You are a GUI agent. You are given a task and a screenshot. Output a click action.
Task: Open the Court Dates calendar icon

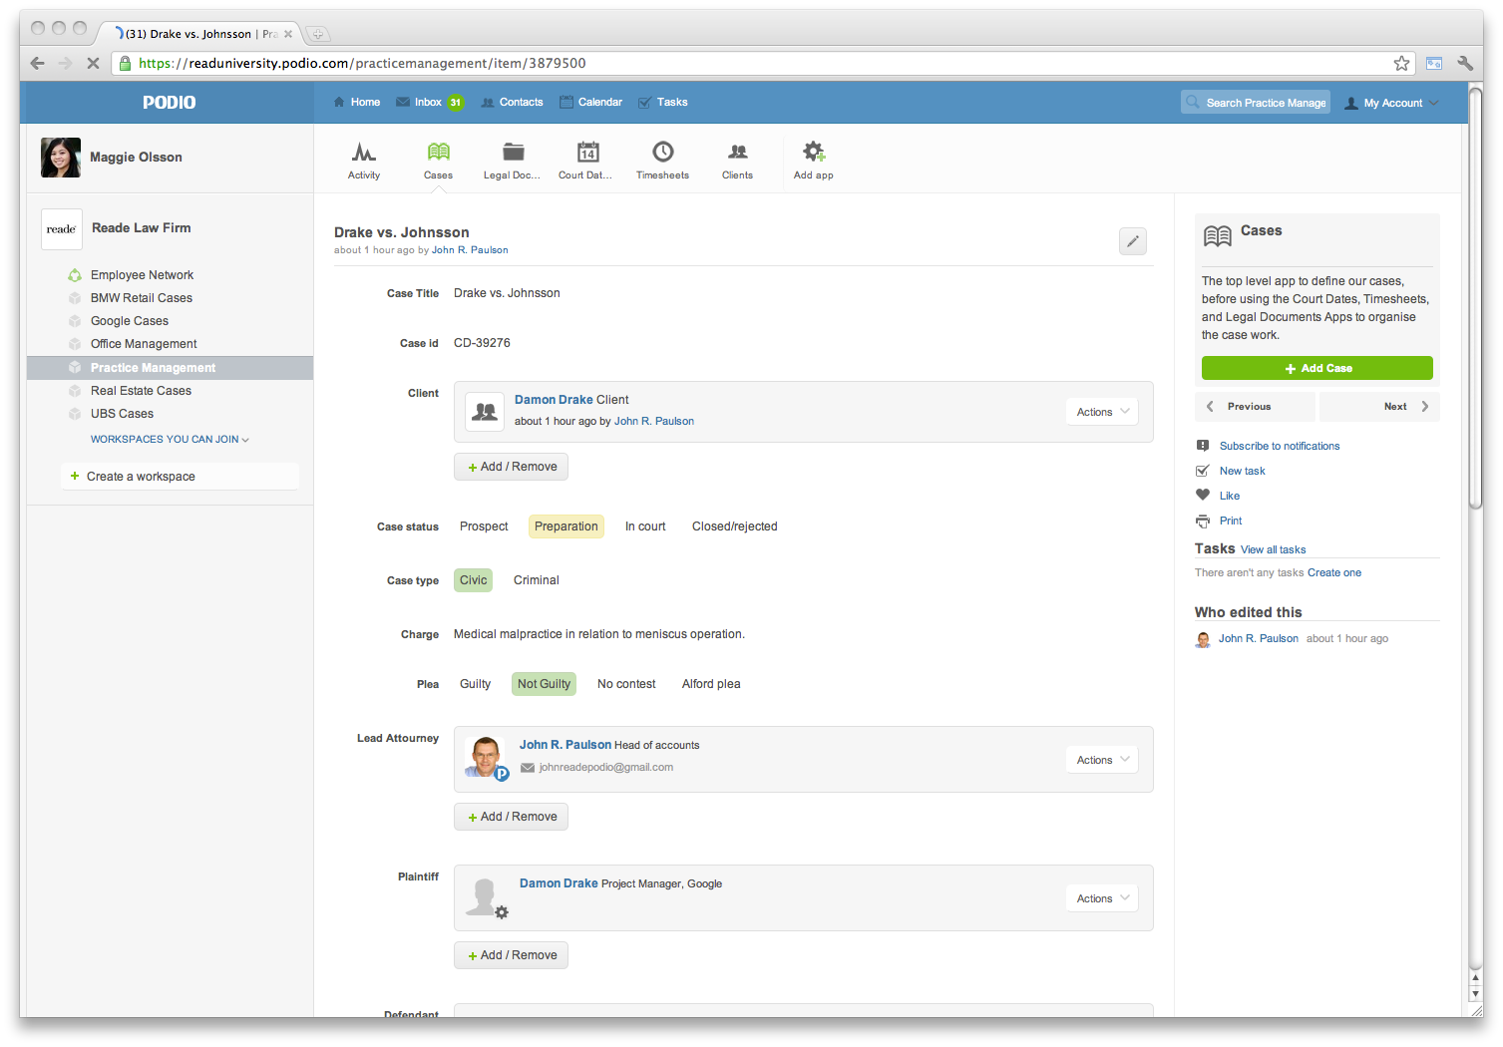[587, 153]
